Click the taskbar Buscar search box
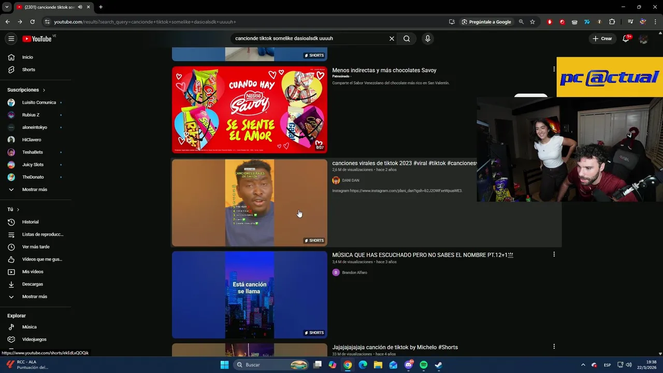This screenshot has height=373, width=663. (x=271, y=365)
